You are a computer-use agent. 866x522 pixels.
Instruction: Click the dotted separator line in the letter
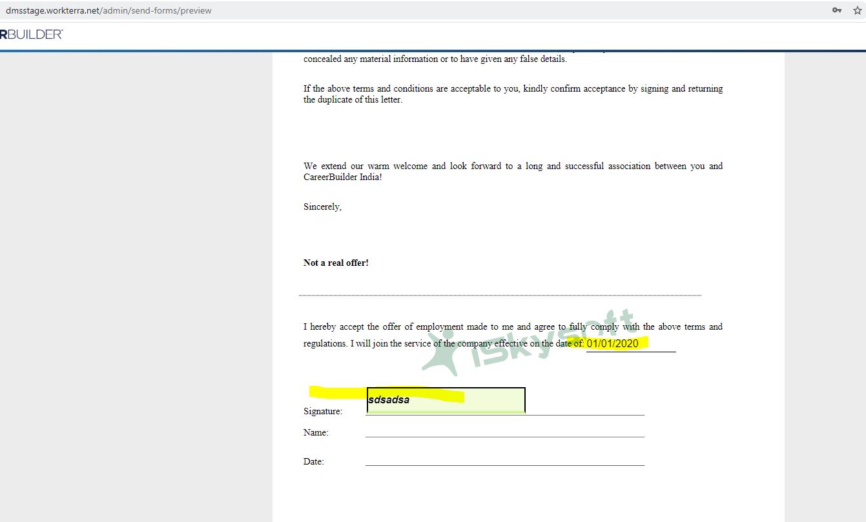click(500, 296)
